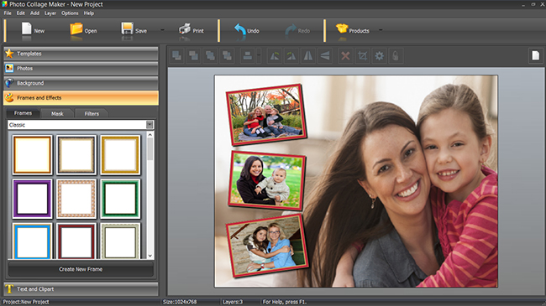Click the Print printer icon
The image size is (546, 306).
coord(185,29)
